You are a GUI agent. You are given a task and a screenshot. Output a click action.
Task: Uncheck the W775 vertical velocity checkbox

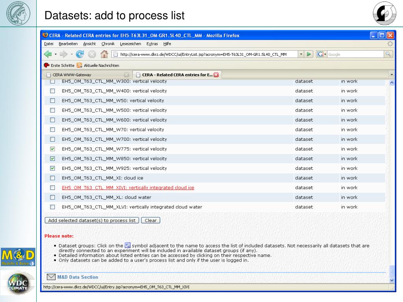coord(52,149)
